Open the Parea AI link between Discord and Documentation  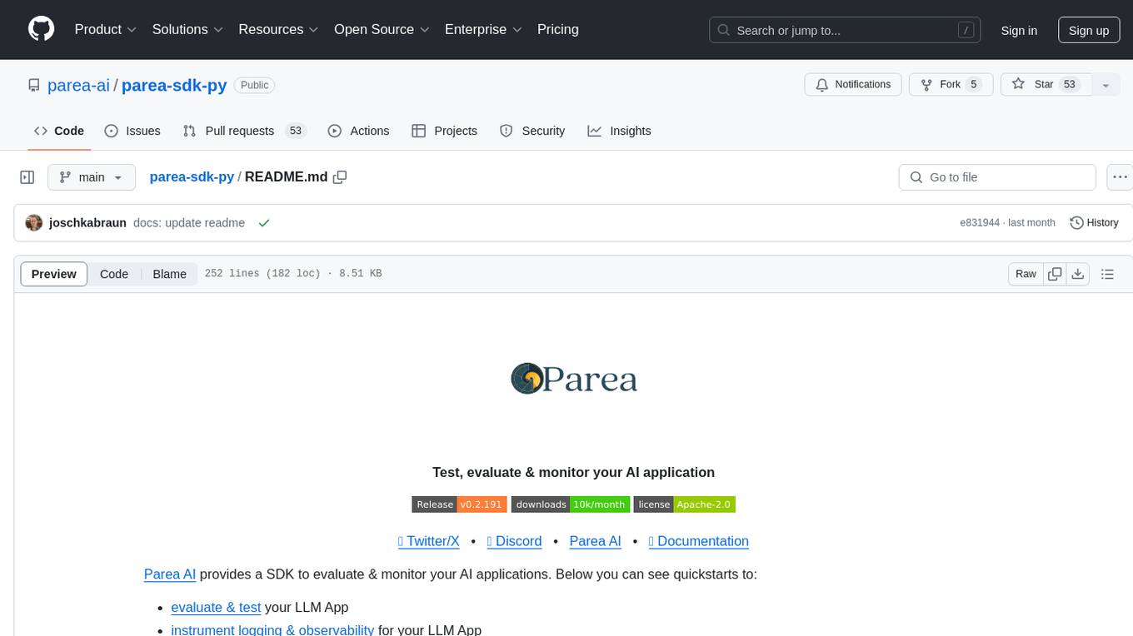coord(595,541)
